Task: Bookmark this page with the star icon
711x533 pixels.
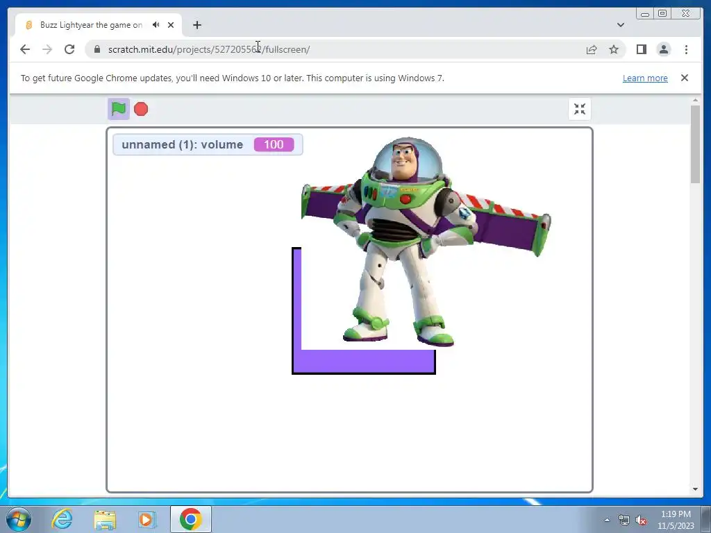Action: point(614,49)
